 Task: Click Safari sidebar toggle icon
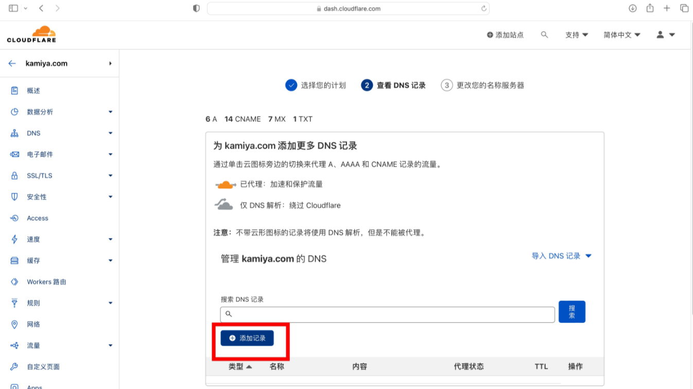pyautogui.click(x=13, y=8)
